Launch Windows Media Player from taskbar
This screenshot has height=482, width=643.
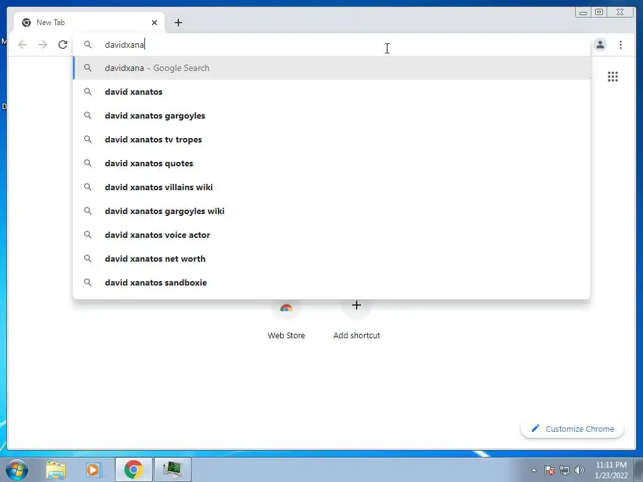pyautogui.click(x=93, y=469)
